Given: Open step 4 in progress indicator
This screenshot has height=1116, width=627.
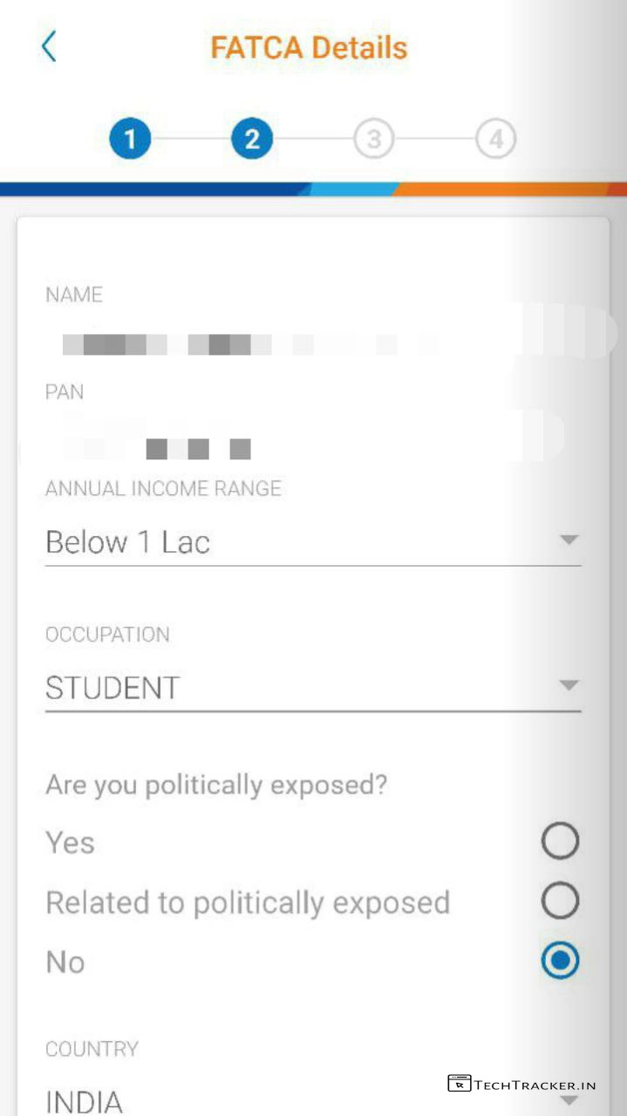Looking at the screenshot, I should 495,139.
